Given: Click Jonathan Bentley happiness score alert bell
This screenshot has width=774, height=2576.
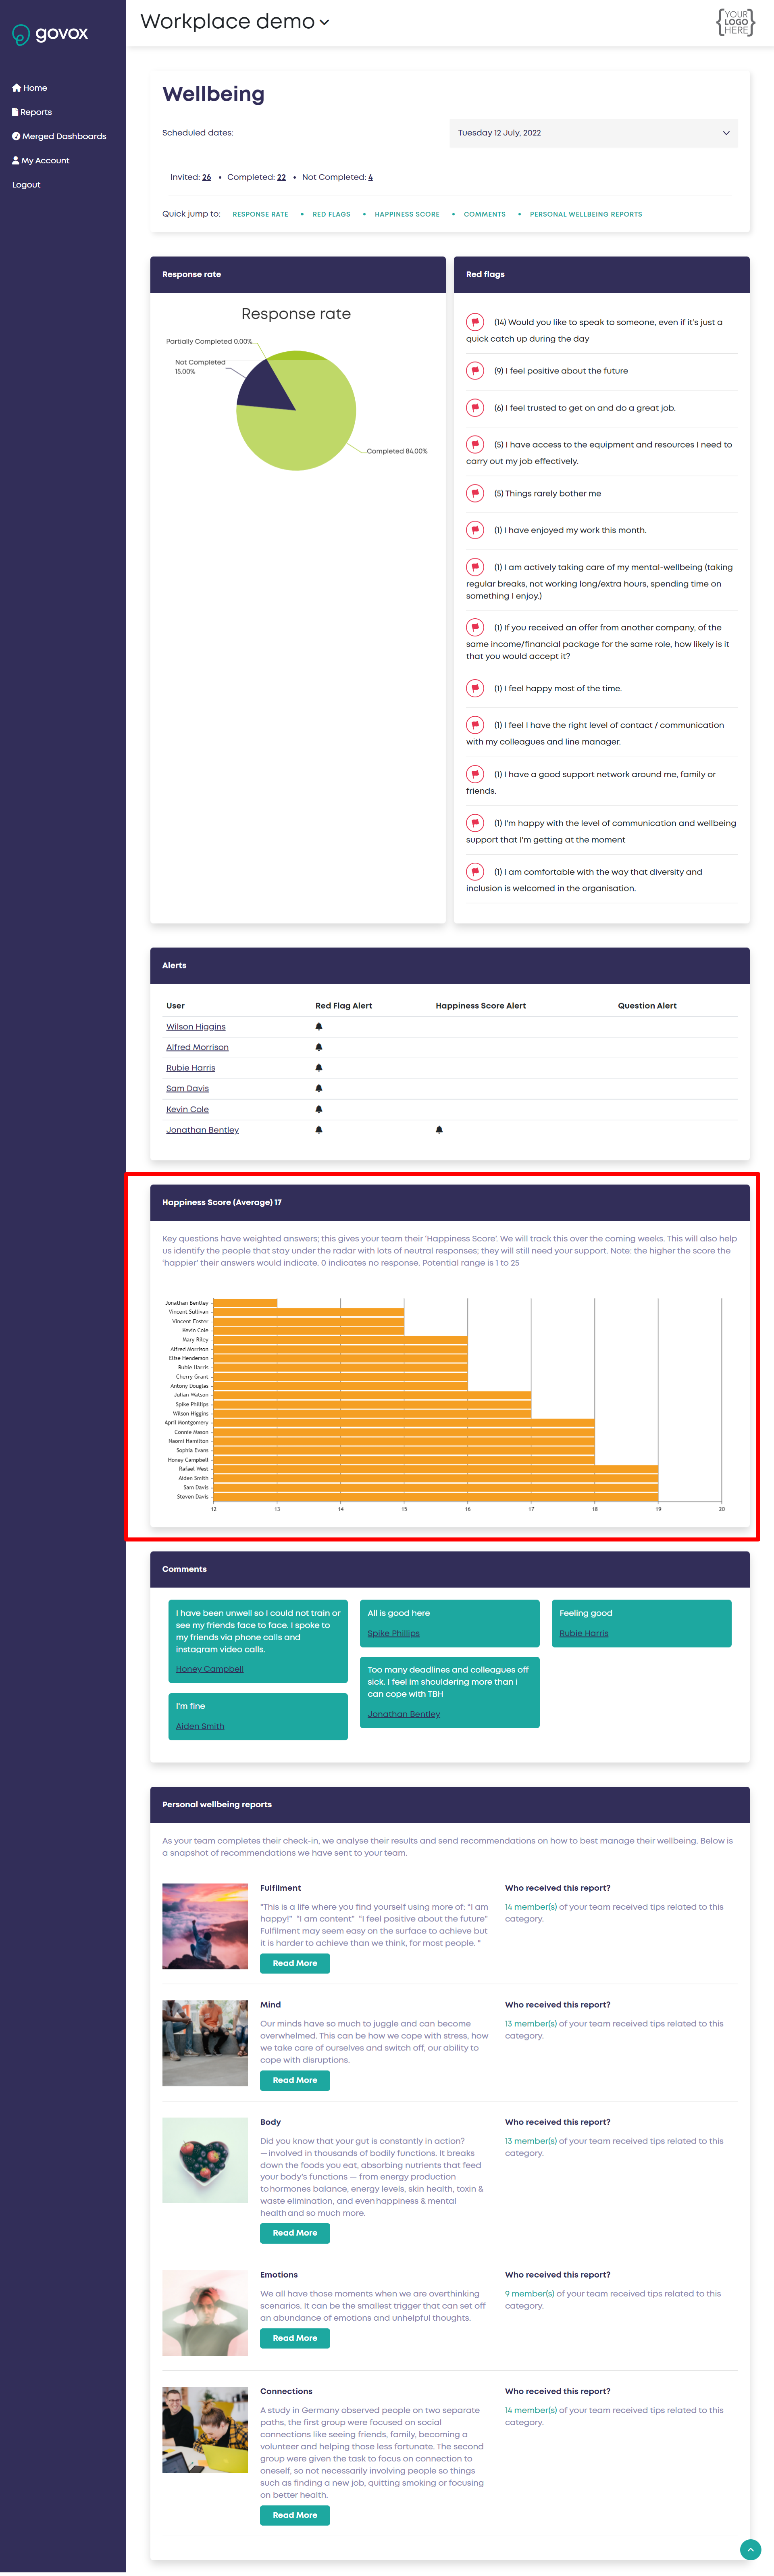Looking at the screenshot, I should [x=439, y=1130].
